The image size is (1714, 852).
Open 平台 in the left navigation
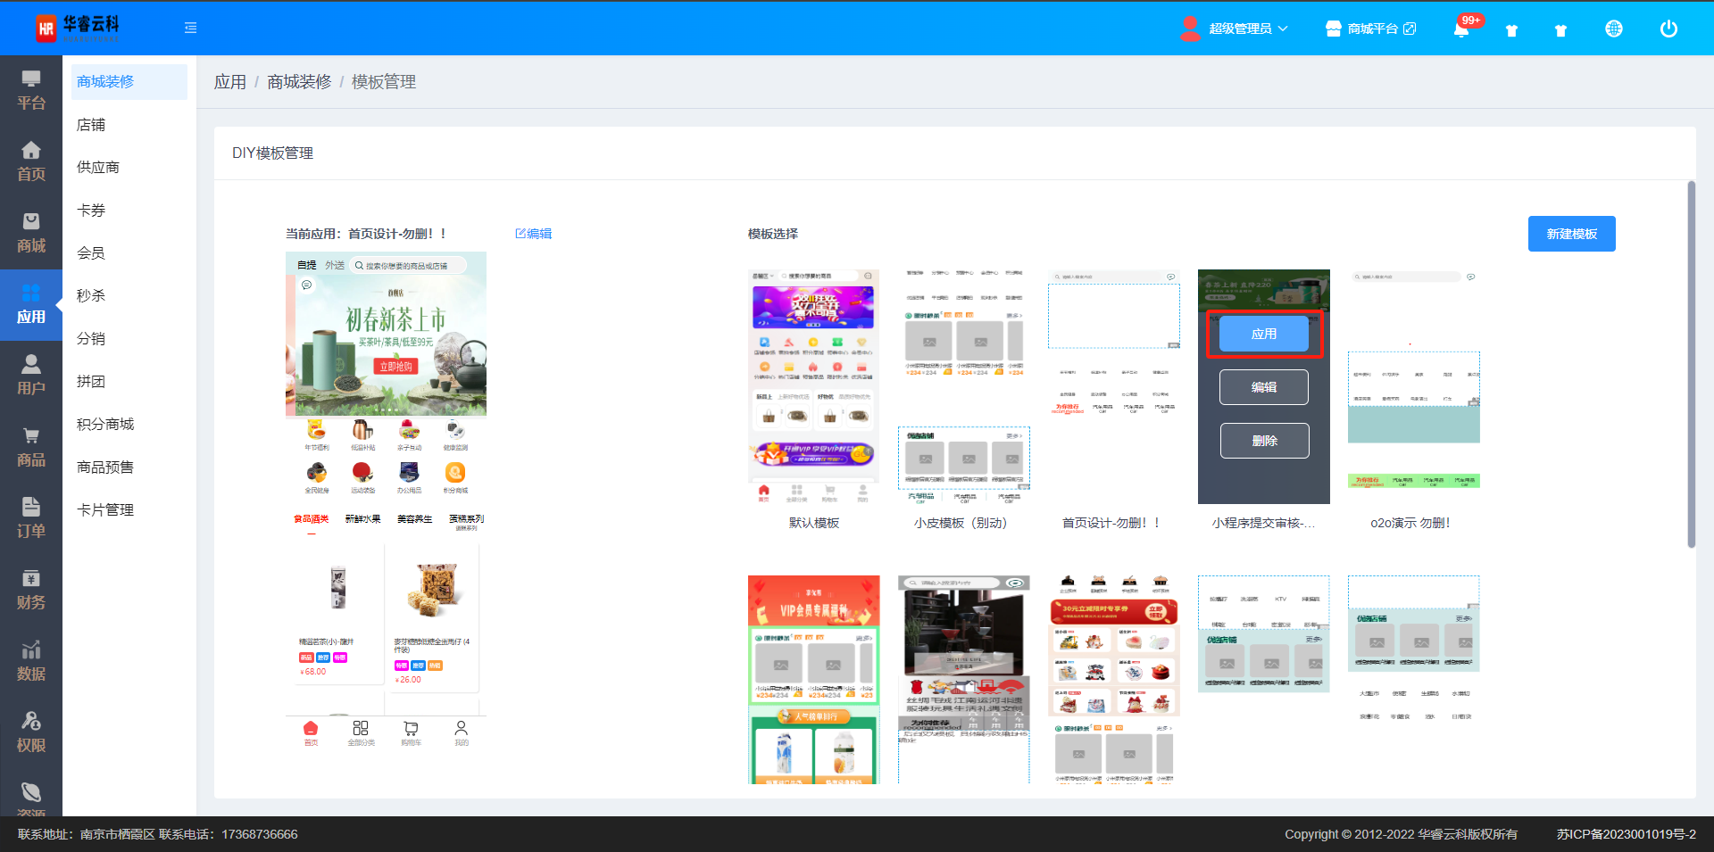click(x=31, y=90)
